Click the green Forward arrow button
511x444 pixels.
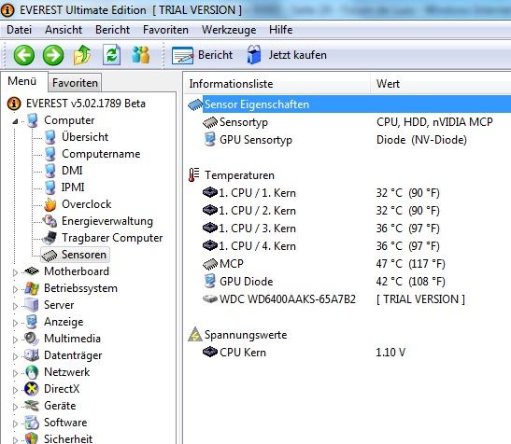(53, 55)
